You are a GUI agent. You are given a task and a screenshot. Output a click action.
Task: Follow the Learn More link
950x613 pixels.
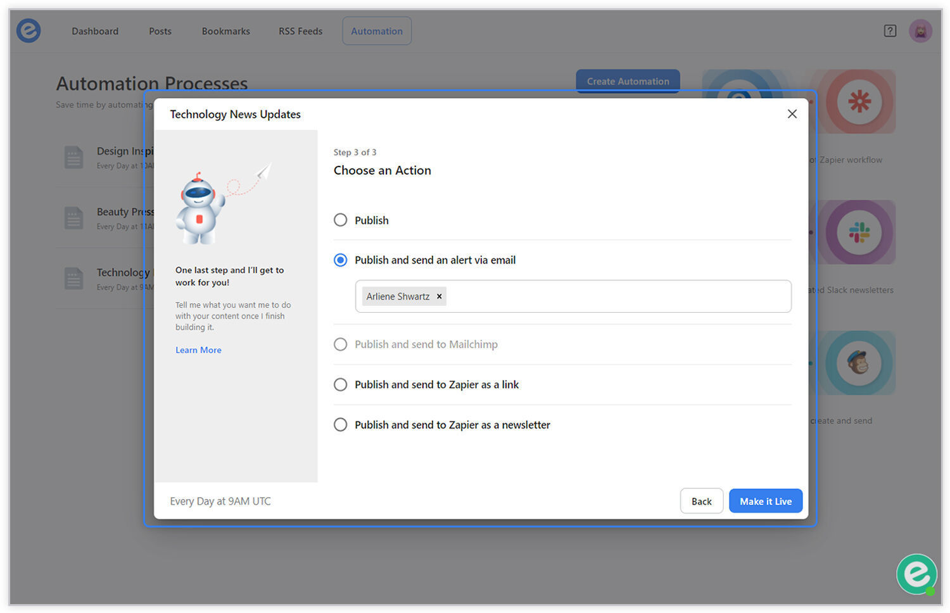[198, 350]
